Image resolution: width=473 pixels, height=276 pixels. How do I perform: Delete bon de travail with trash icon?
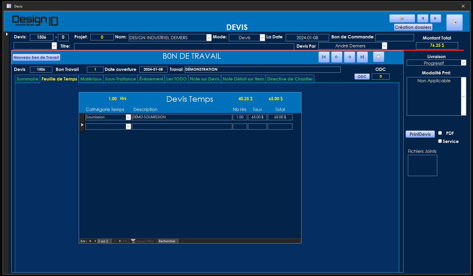click(x=378, y=57)
